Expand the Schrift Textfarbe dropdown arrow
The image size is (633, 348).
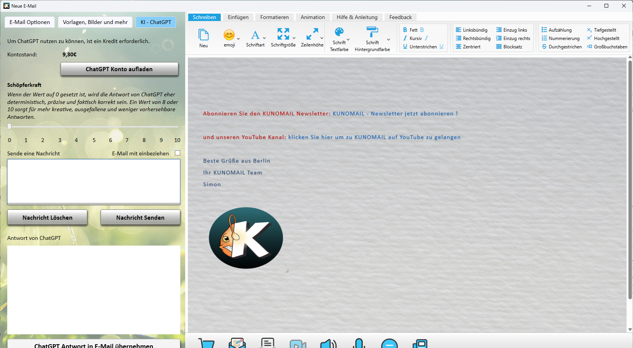348,39
